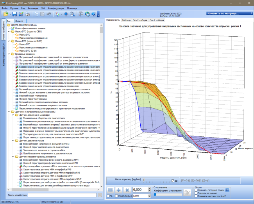Image resolution: width=254 pixels, height=204 pixels.
Task: Toggle the 3D checkbox
Action: (173, 181)
